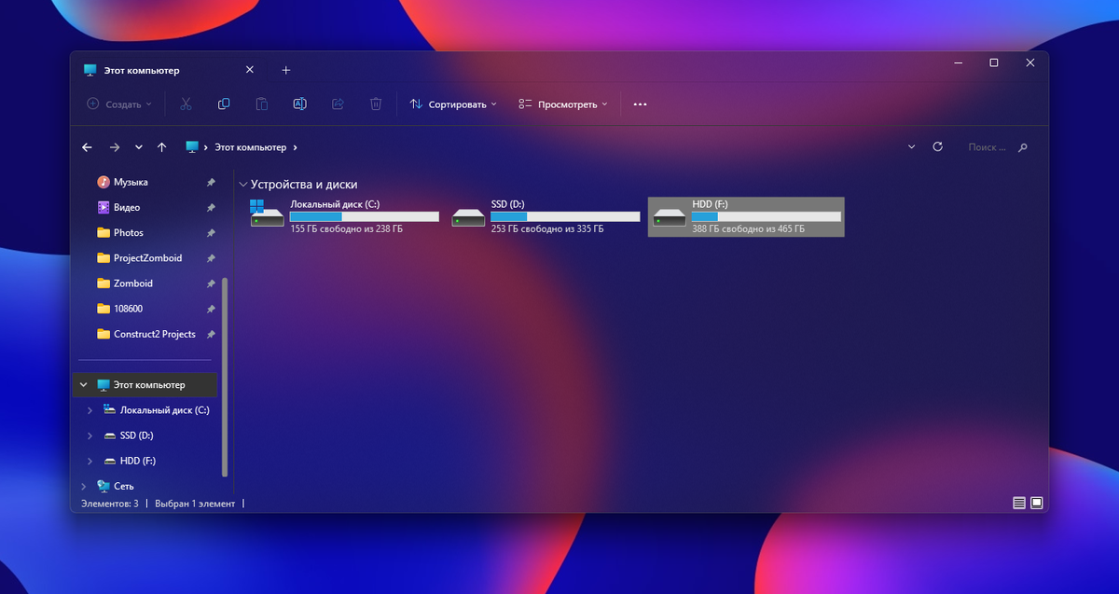Click the Видео pin icon
The width and height of the screenshot is (1119, 594).
[211, 208]
